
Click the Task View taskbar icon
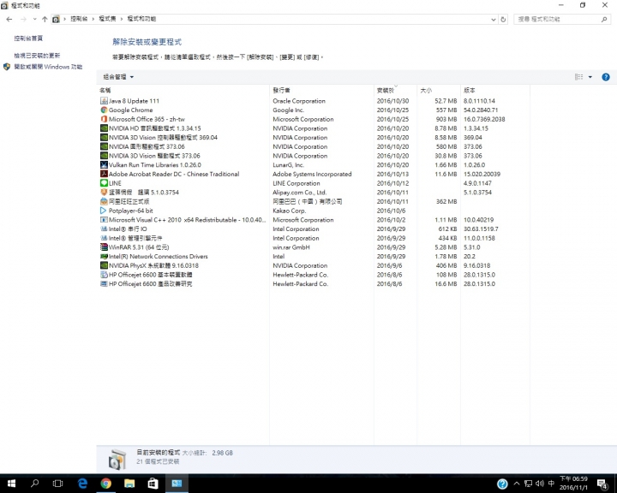tap(58, 484)
